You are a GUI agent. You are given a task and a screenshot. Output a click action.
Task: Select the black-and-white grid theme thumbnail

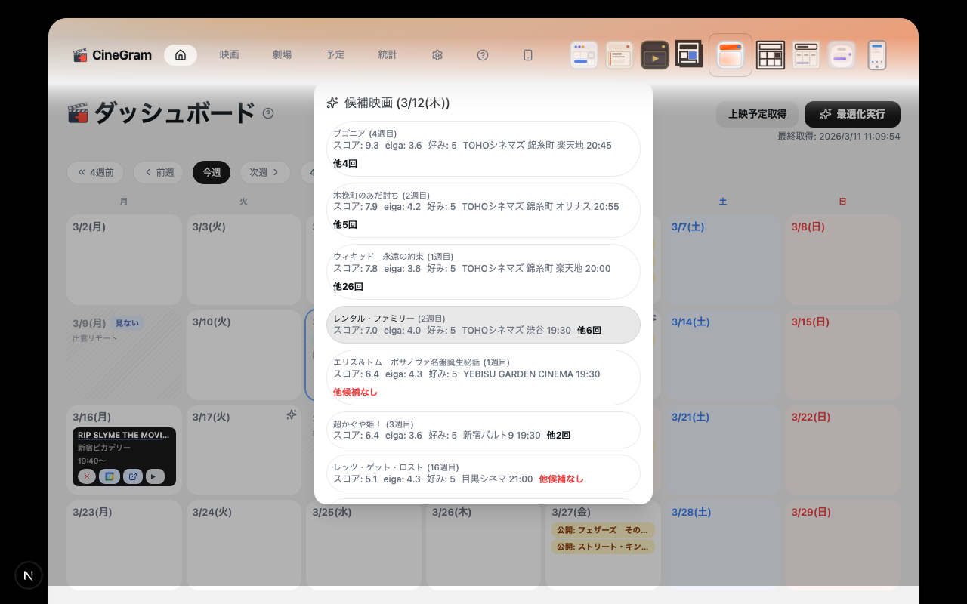[771, 55]
